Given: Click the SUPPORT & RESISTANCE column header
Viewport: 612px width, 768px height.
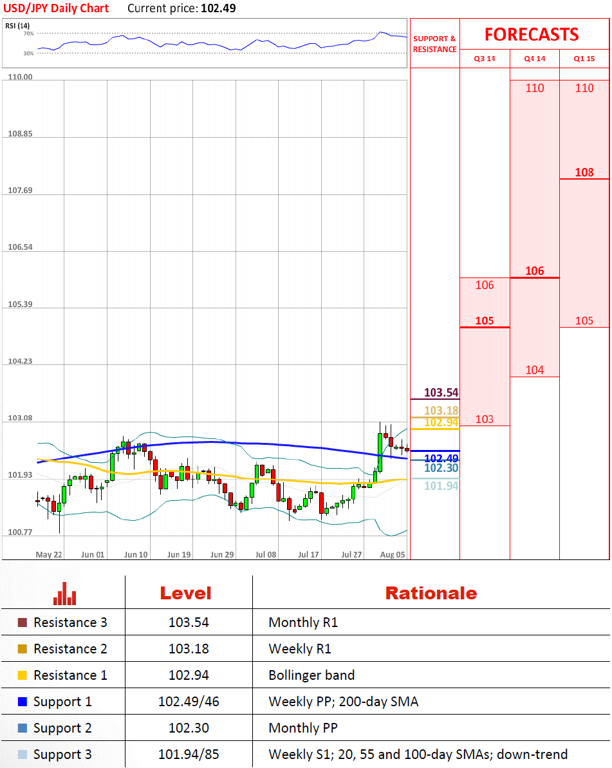Looking at the screenshot, I should pos(435,44).
